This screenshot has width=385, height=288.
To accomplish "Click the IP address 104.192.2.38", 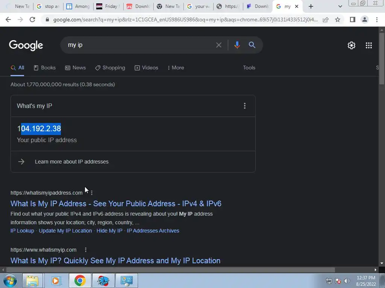I will coord(39,129).
